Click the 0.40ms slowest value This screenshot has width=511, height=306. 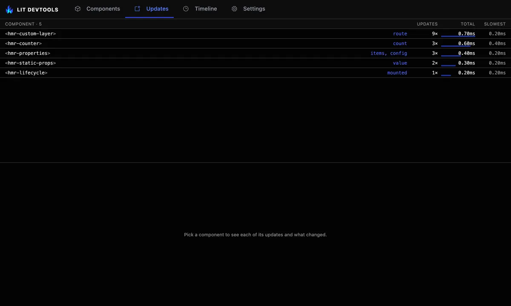click(497, 43)
